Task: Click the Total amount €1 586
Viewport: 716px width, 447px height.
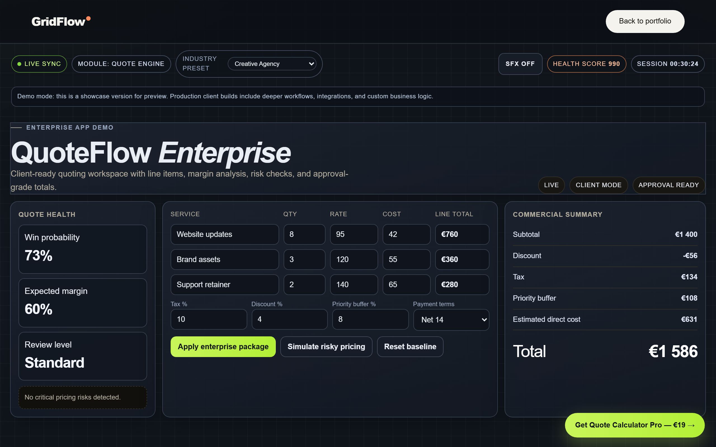Action: (x=673, y=351)
